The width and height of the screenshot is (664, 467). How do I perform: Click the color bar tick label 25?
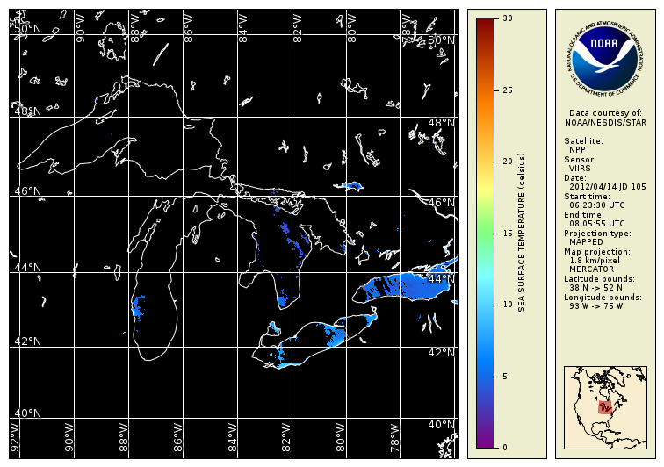coord(508,90)
